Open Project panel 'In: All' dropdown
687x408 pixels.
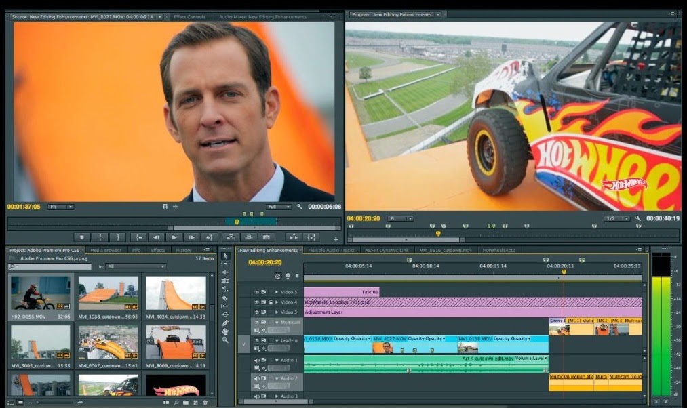click(x=136, y=266)
